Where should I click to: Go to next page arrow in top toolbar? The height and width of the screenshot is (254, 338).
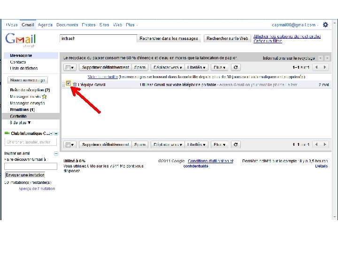click(x=325, y=67)
